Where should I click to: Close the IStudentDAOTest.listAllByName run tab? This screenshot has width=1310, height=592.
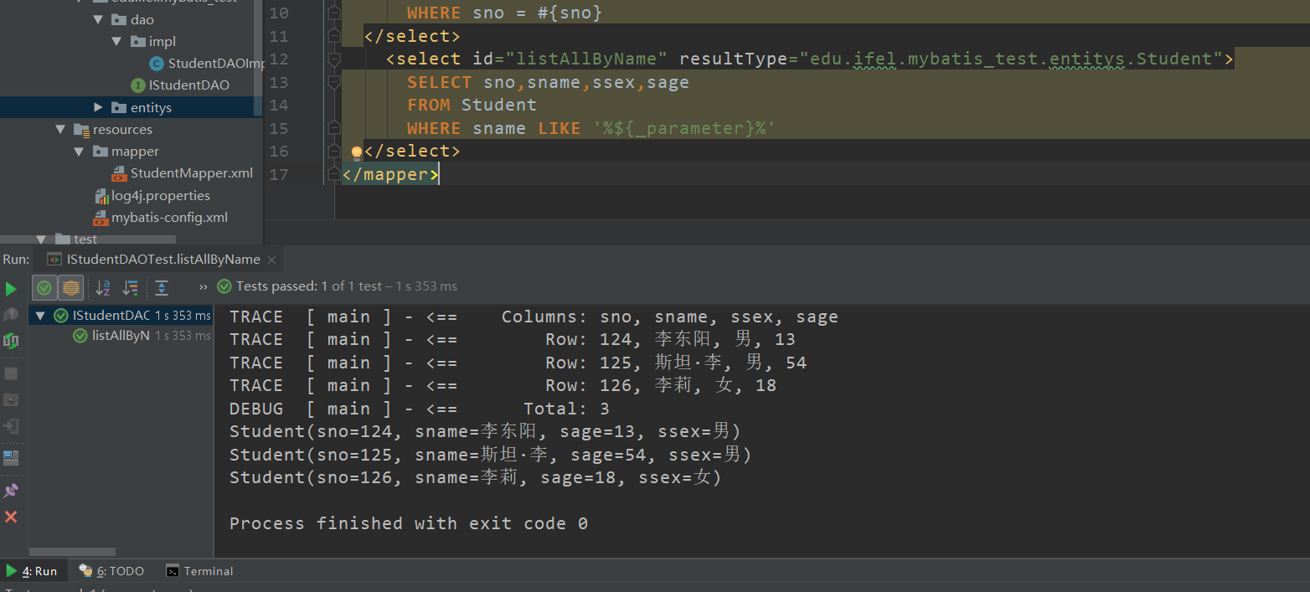click(272, 260)
